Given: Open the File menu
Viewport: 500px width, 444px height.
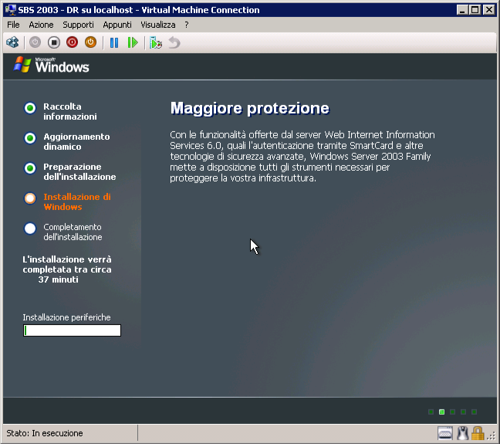Looking at the screenshot, I should click(13, 25).
